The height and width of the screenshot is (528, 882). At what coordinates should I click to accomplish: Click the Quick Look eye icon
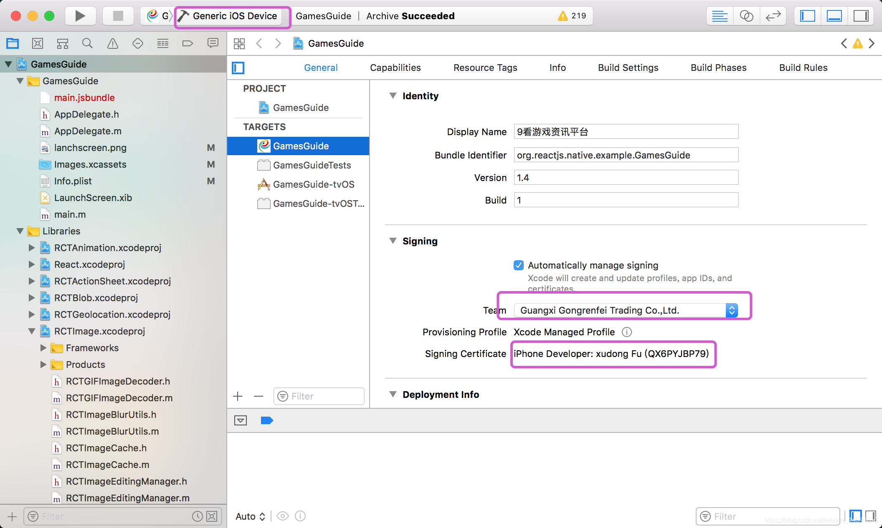coord(283,516)
